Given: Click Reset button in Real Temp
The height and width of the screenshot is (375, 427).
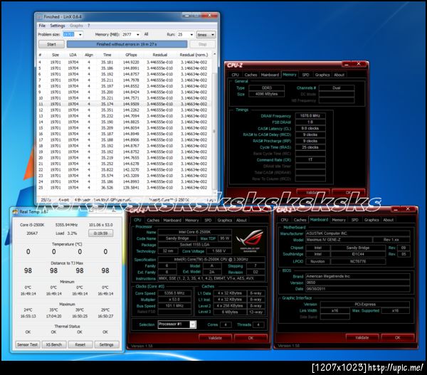Looking at the screenshot, I should click(x=80, y=344).
